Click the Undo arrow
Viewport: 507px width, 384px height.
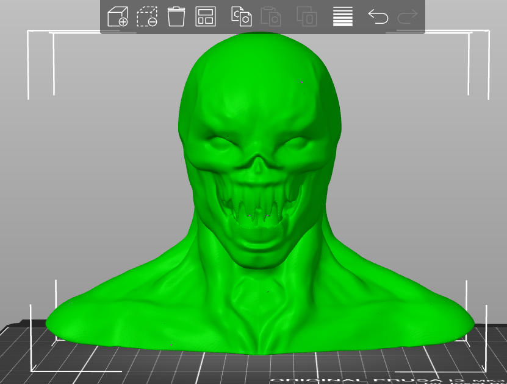point(378,16)
